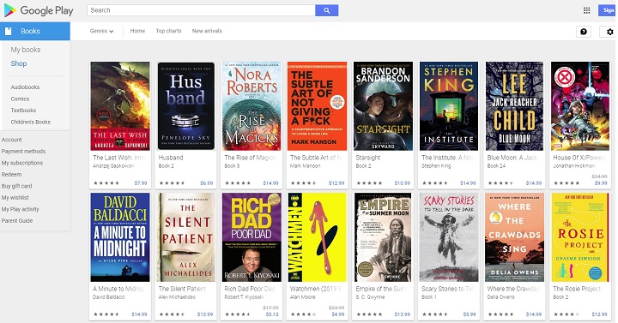Click the $6.99 price of Husband

[x=206, y=183]
